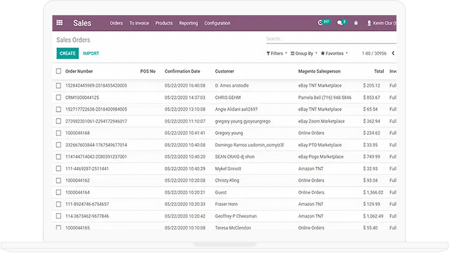Open the Group By dropdown

pos(303,54)
